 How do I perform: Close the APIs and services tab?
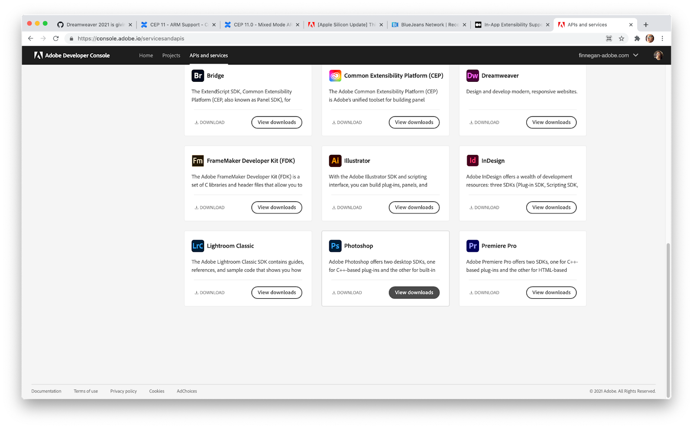(631, 25)
